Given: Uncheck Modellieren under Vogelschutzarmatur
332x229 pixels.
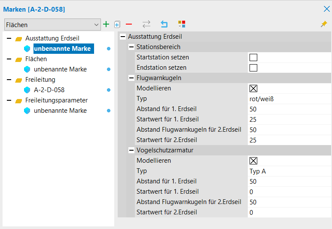Looking at the screenshot, I should click(x=253, y=161).
